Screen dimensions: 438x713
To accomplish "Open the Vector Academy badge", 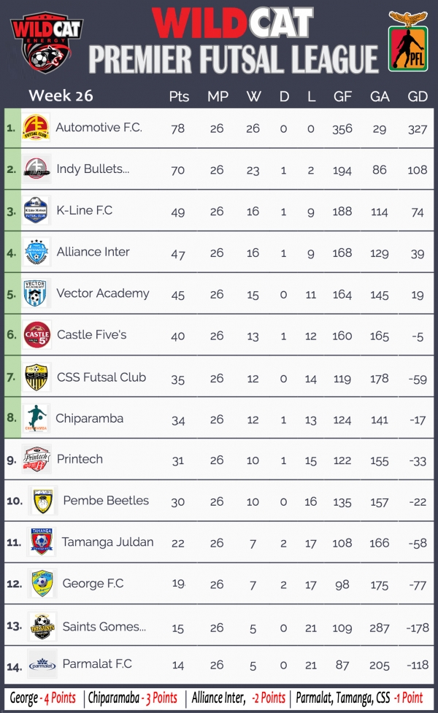I will [x=36, y=293].
